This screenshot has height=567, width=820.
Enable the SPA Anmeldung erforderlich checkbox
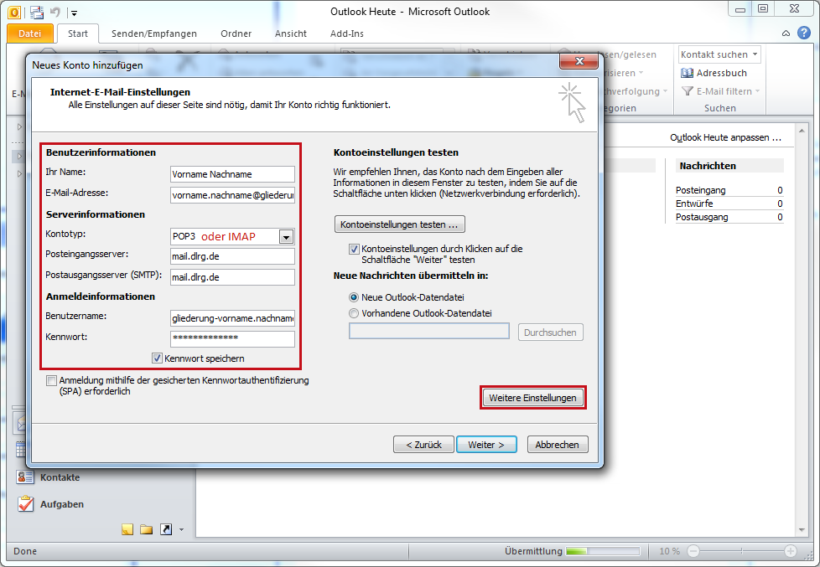tap(51, 380)
